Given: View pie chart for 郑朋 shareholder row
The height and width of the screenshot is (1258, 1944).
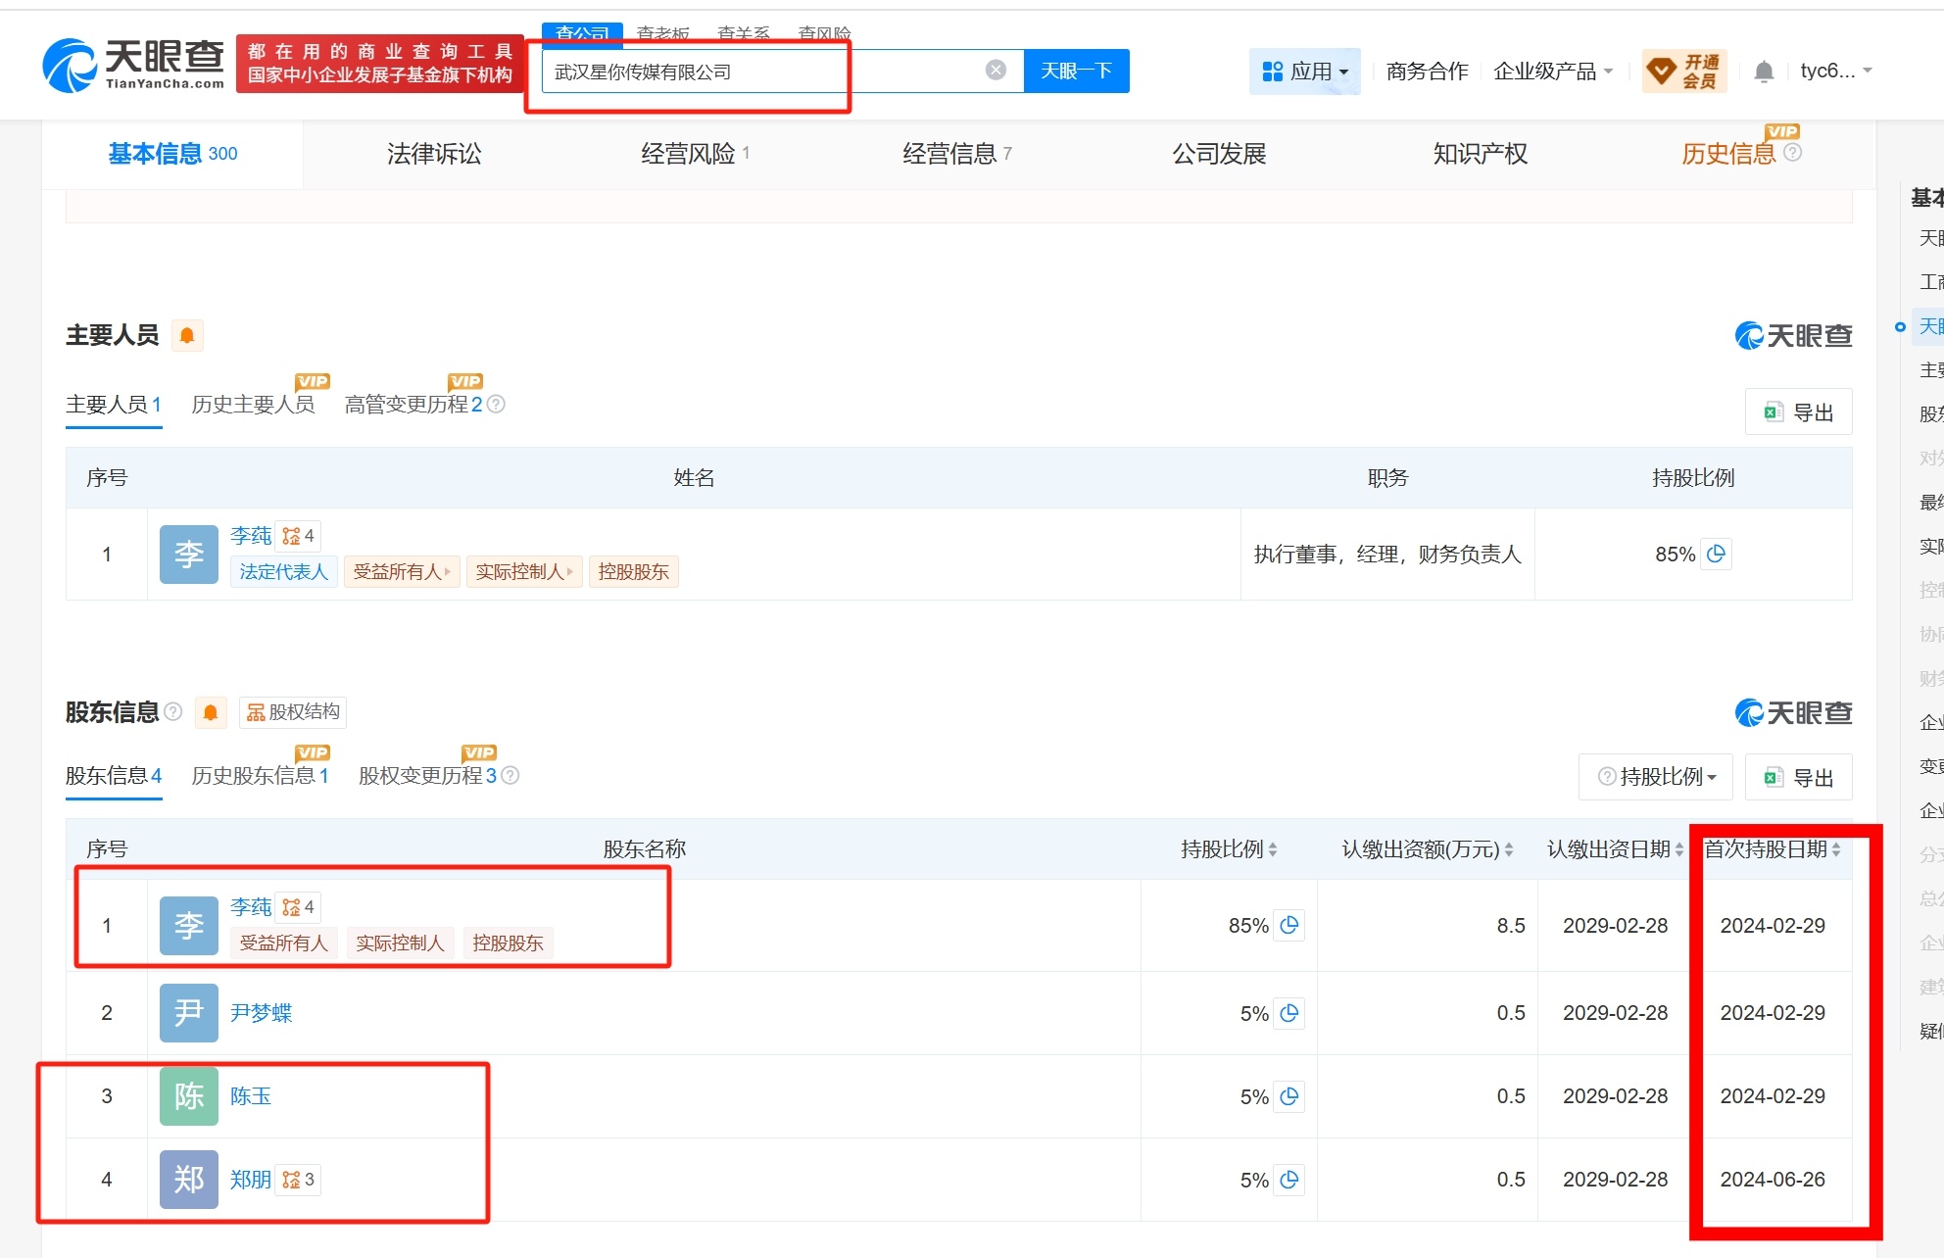Looking at the screenshot, I should tap(1289, 1180).
